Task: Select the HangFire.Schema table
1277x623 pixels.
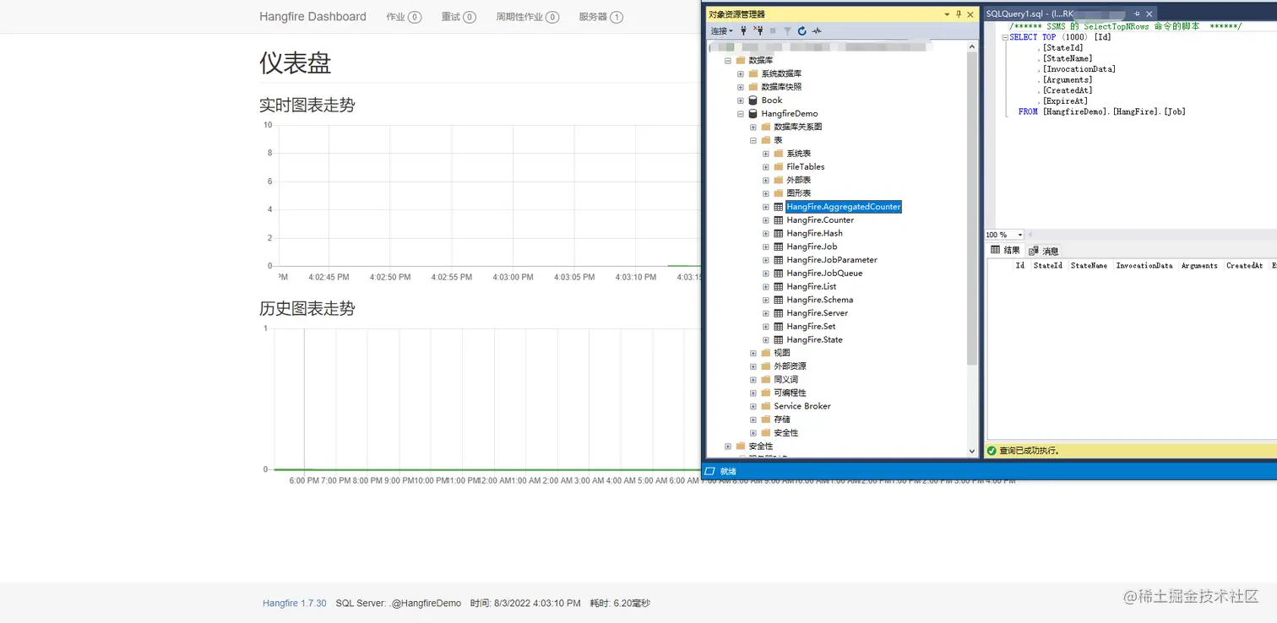Action: tap(819, 300)
